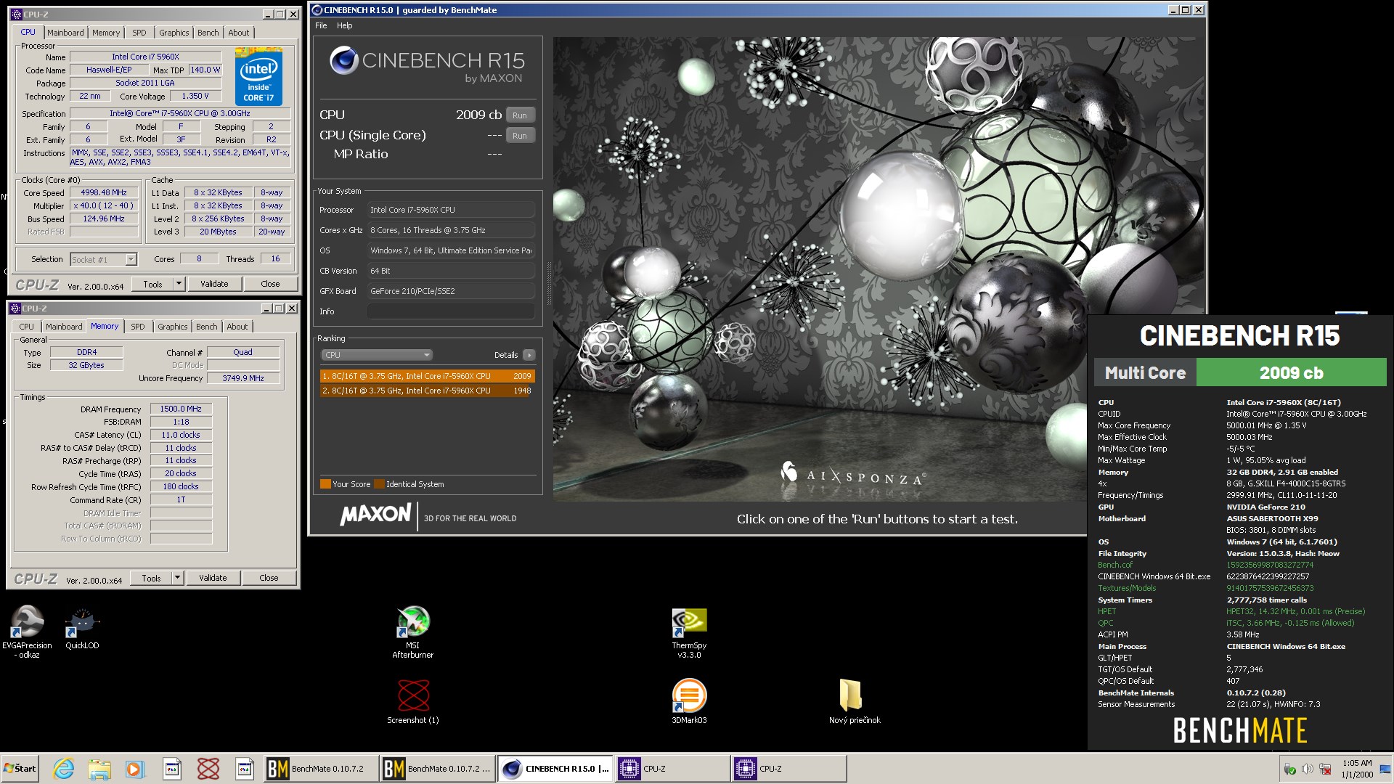This screenshot has height=784, width=1394.
Task: Click Tools button in bottom CPU-Z
Action: [x=151, y=578]
